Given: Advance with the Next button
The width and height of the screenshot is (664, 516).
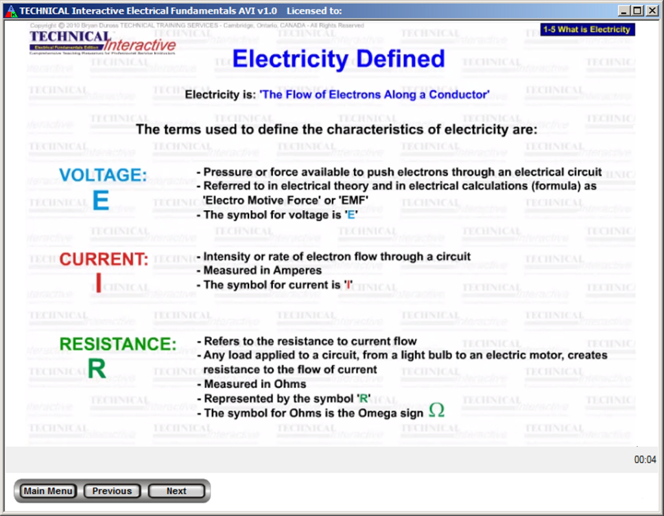Looking at the screenshot, I should tap(176, 491).
